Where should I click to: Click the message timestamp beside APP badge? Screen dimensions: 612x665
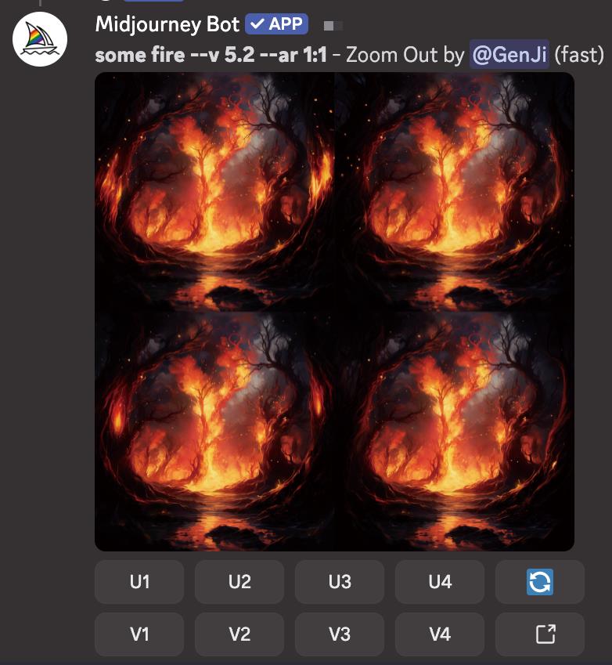pyautogui.click(x=333, y=26)
